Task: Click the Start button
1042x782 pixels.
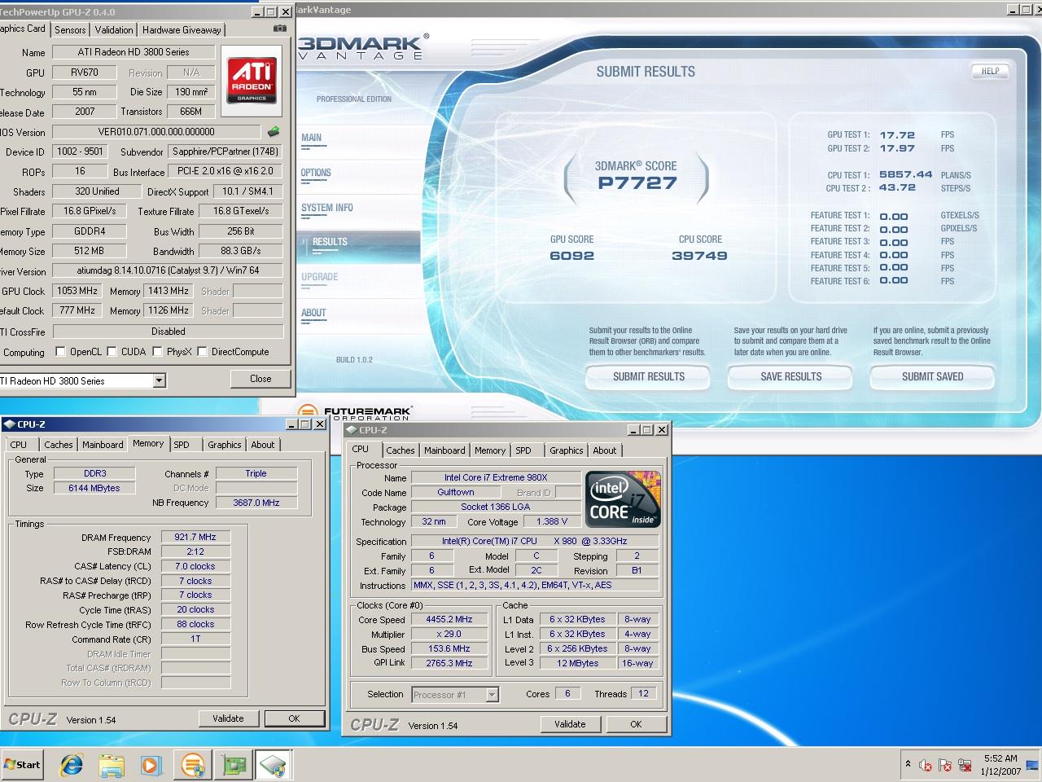Action: pyautogui.click(x=22, y=765)
